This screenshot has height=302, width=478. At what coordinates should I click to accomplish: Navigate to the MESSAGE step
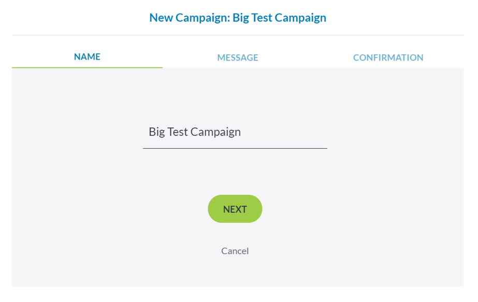click(237, 57)
